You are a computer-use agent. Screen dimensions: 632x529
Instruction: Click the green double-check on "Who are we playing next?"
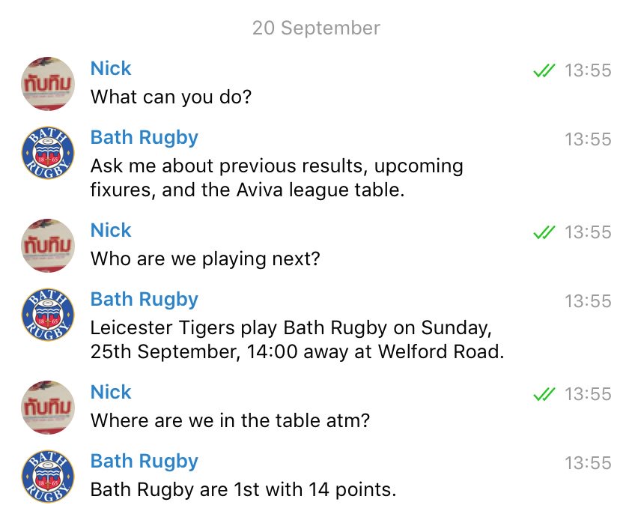[544, 233]
